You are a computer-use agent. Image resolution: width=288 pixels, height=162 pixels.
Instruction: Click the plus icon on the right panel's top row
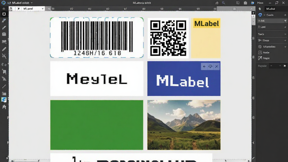[285, 15]
